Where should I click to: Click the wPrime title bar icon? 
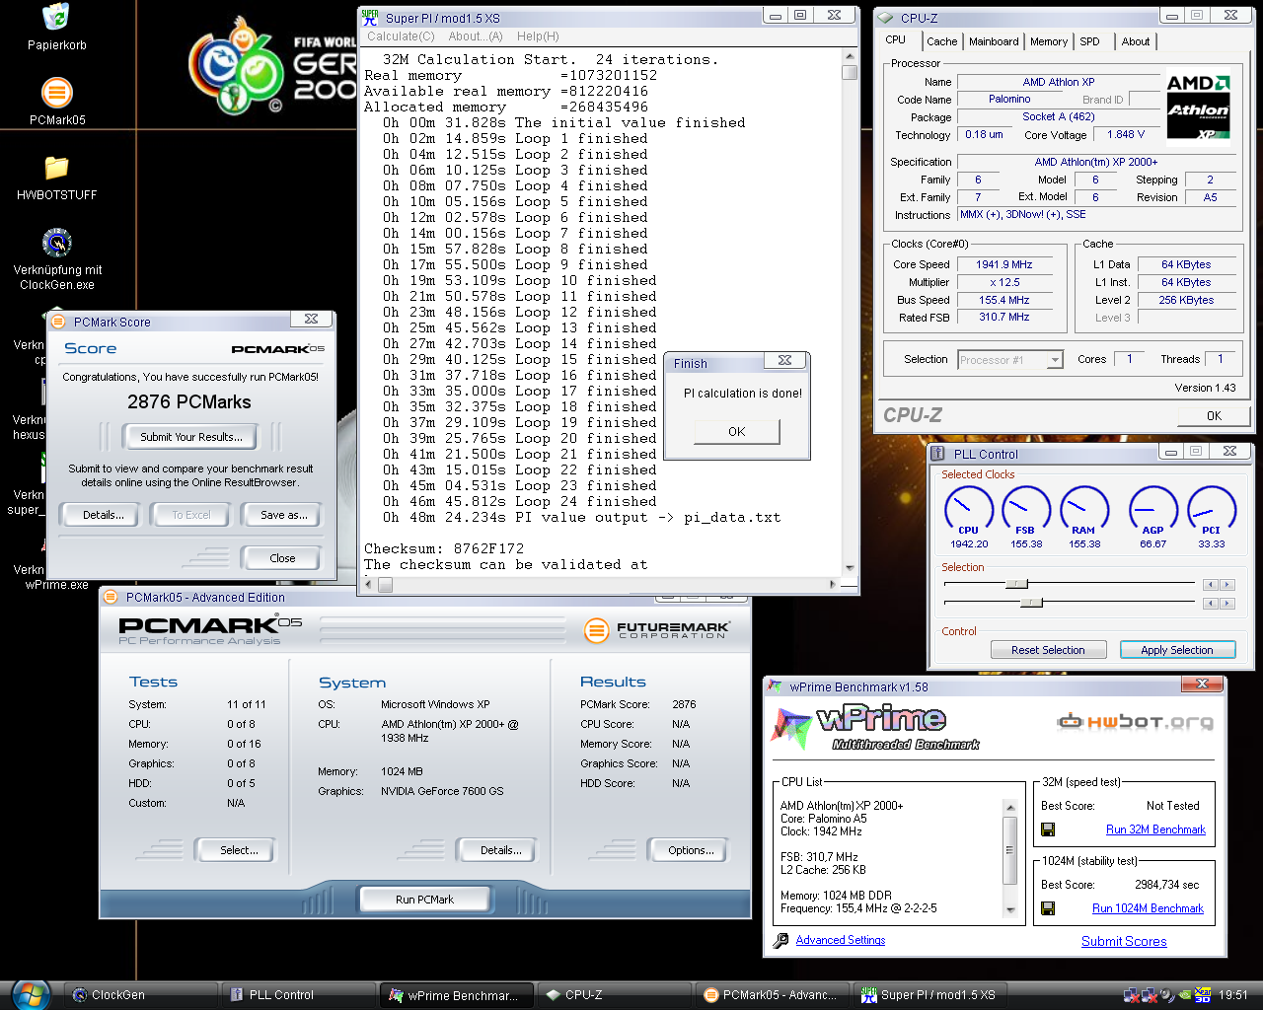[x=776, y=687]
